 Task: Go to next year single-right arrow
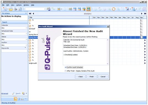point(142,14)
